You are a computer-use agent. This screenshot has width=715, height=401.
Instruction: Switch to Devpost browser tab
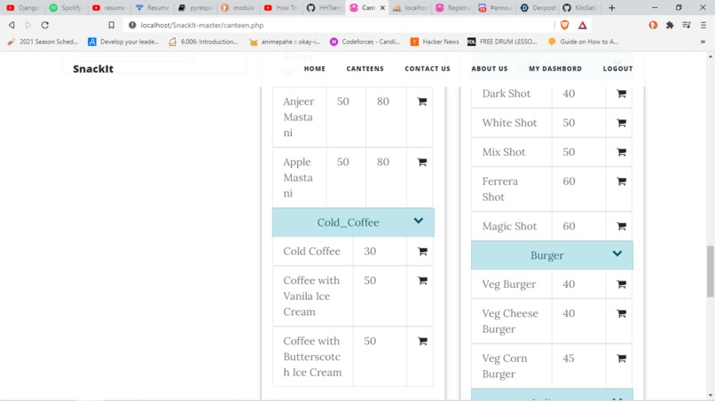(x=538, y=8)
